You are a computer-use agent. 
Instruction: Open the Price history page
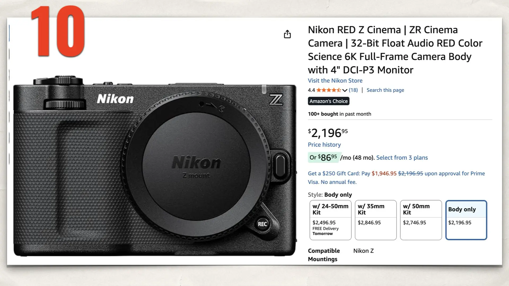pos(324,145)
